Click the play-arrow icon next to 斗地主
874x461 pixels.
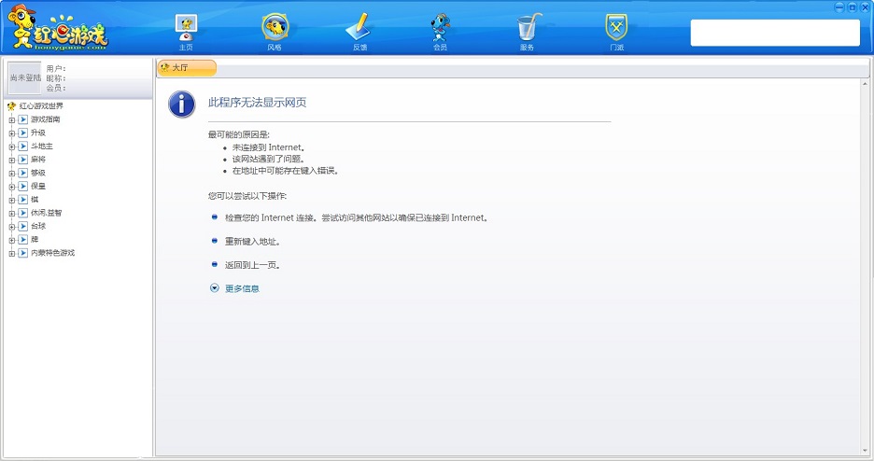coord(22,146)
